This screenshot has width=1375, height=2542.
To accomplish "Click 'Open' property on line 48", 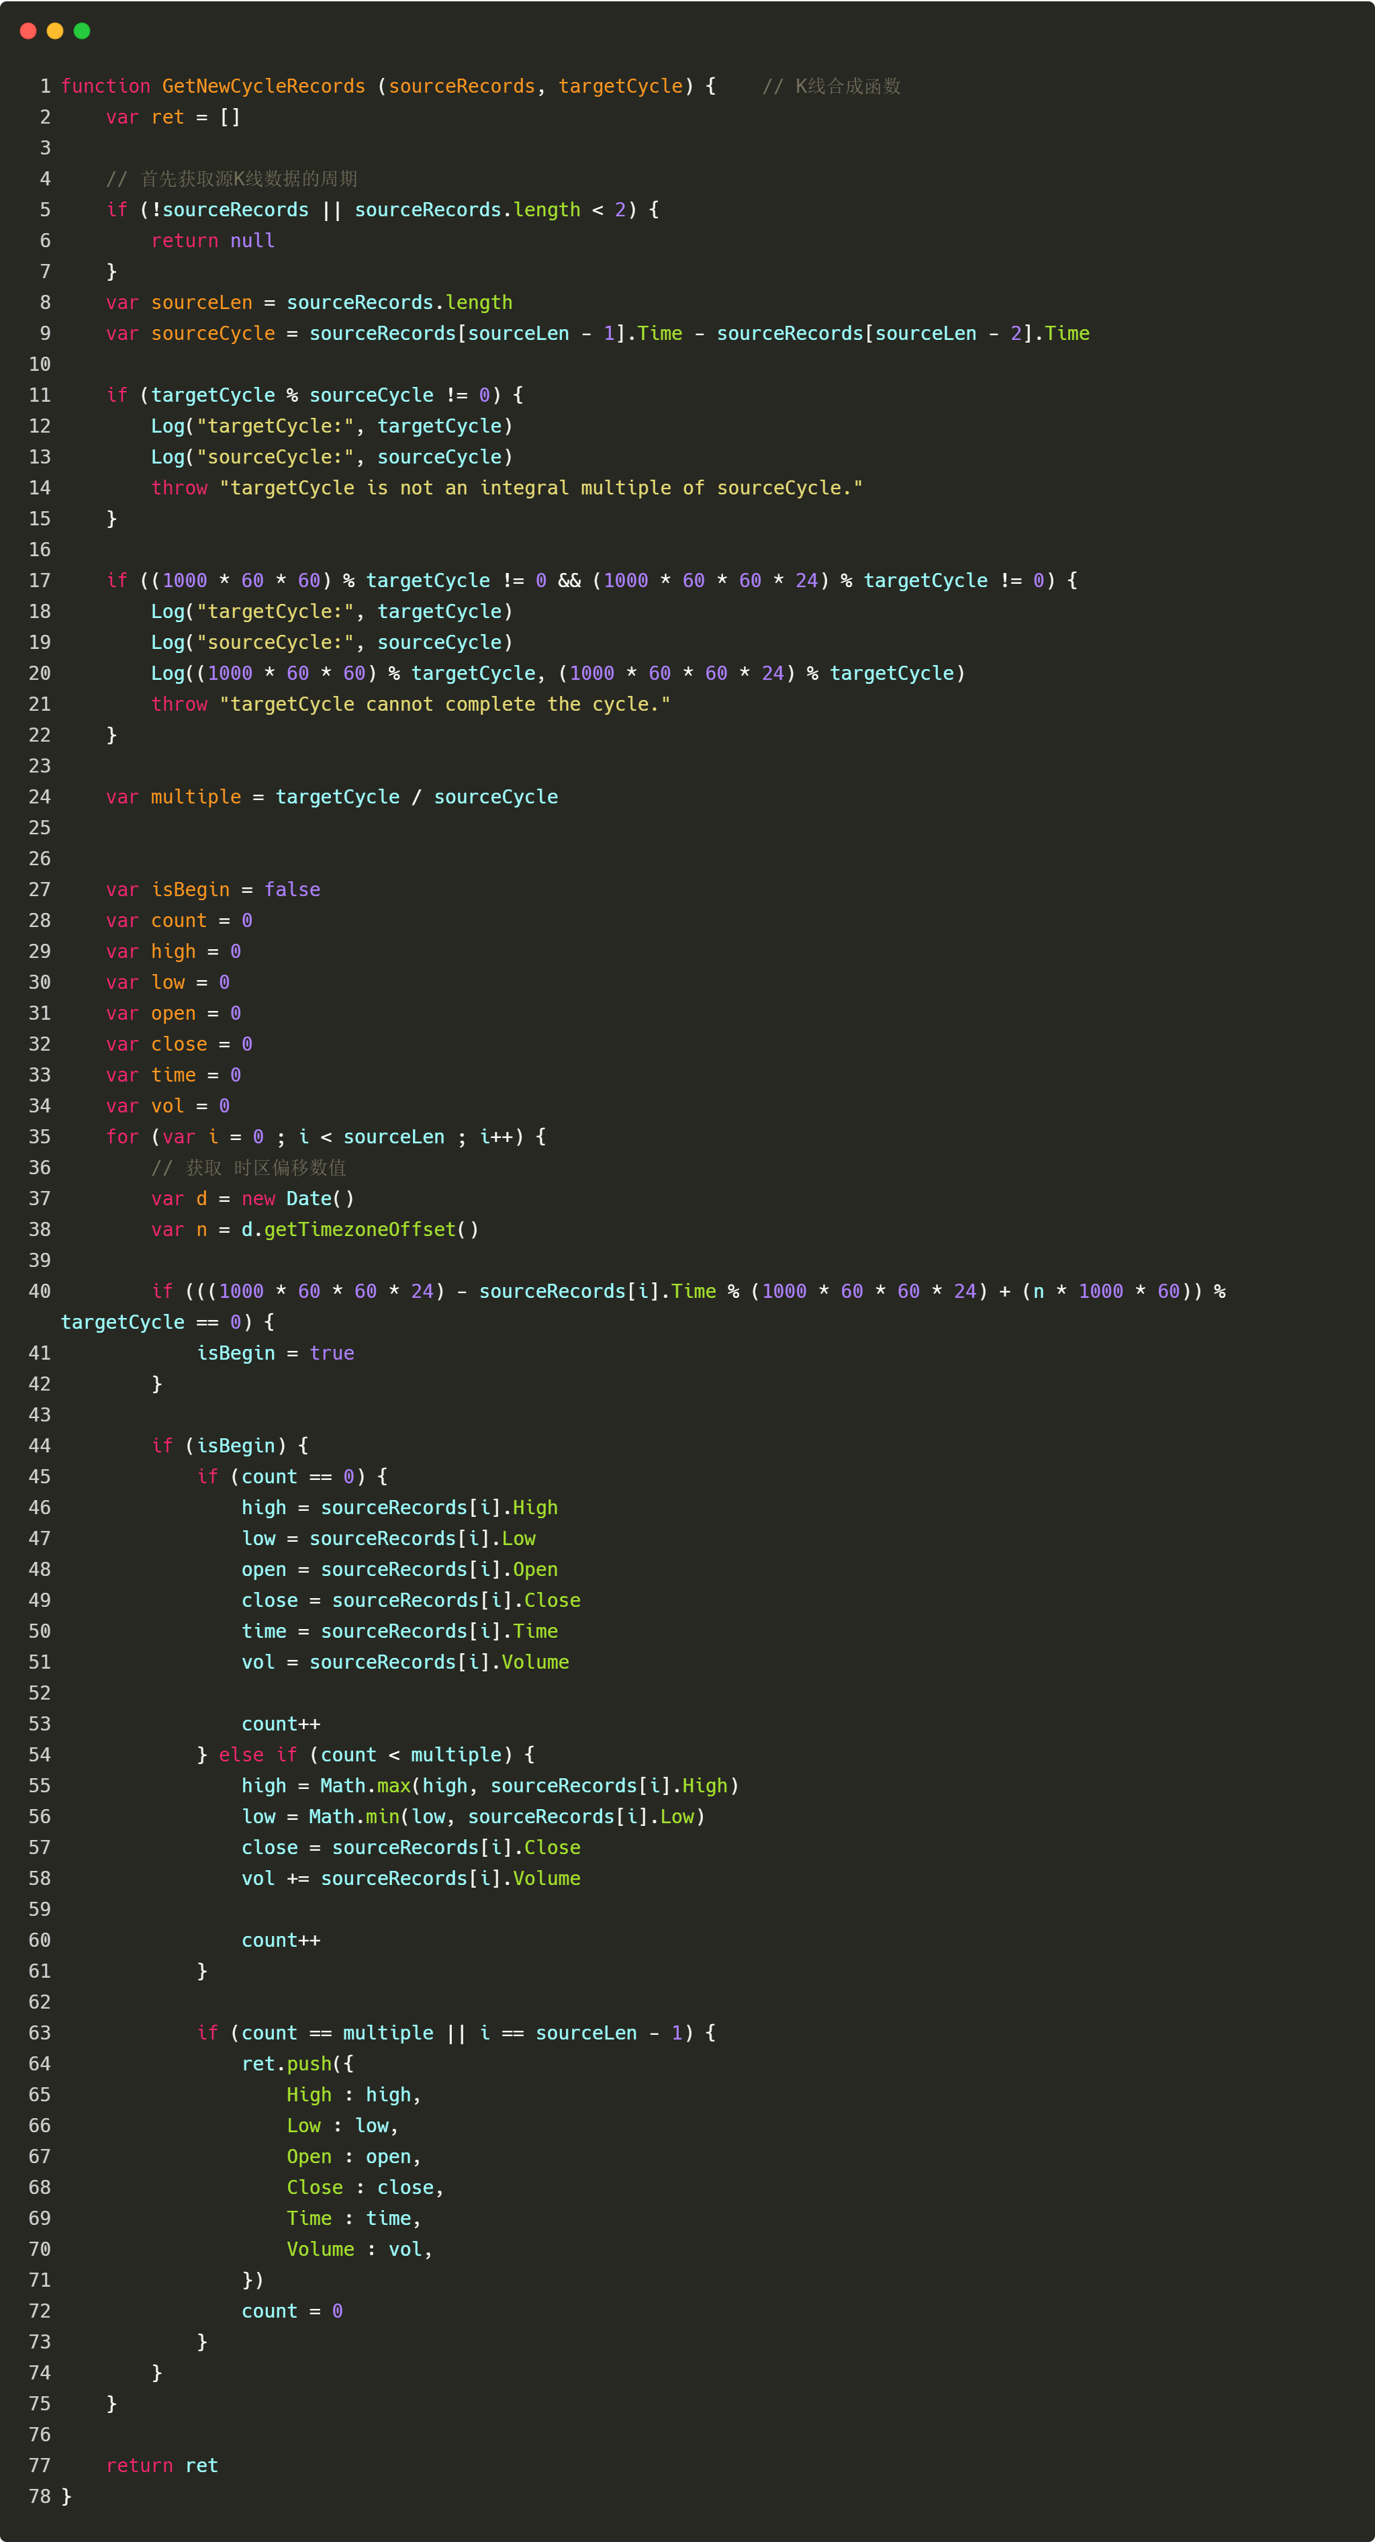I will 536,1570.
